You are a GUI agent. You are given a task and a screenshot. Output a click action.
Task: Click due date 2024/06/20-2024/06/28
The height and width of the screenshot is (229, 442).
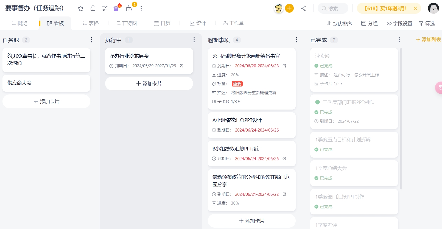click(x=257, y=66)
